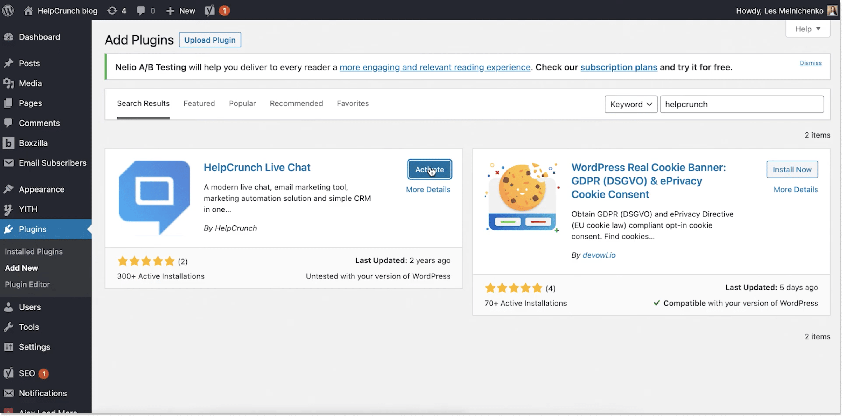This screenshot has width=842, height=416.
Task: Click the Boxzilla b icon
Action: pyautogui.click(x=8, y=143)
